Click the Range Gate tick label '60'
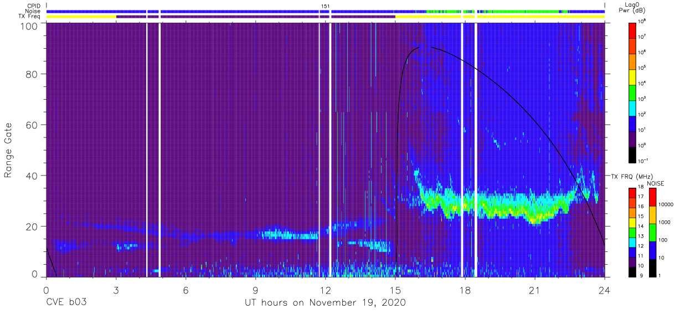The width and height of the screenshot is (680, 314). (x=32, y=125)
